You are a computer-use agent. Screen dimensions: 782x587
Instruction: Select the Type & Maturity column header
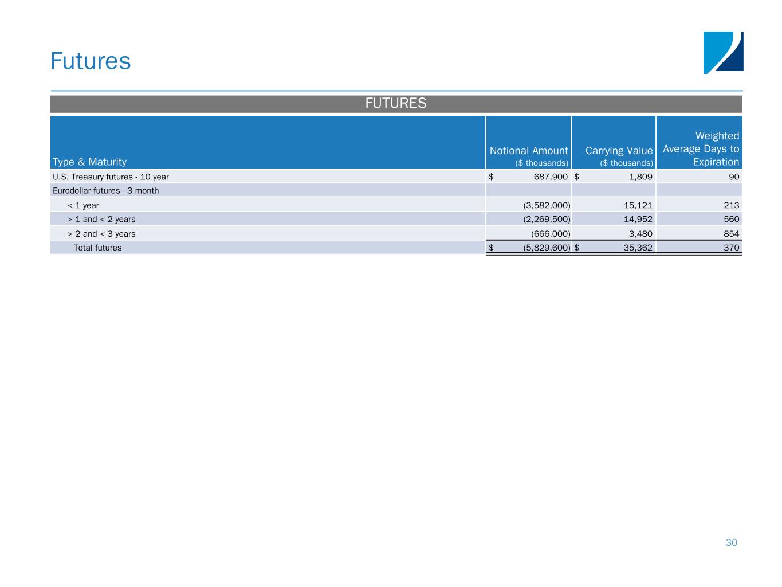pos(89,162)
